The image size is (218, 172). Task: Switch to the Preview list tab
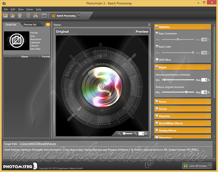point(30,25)
